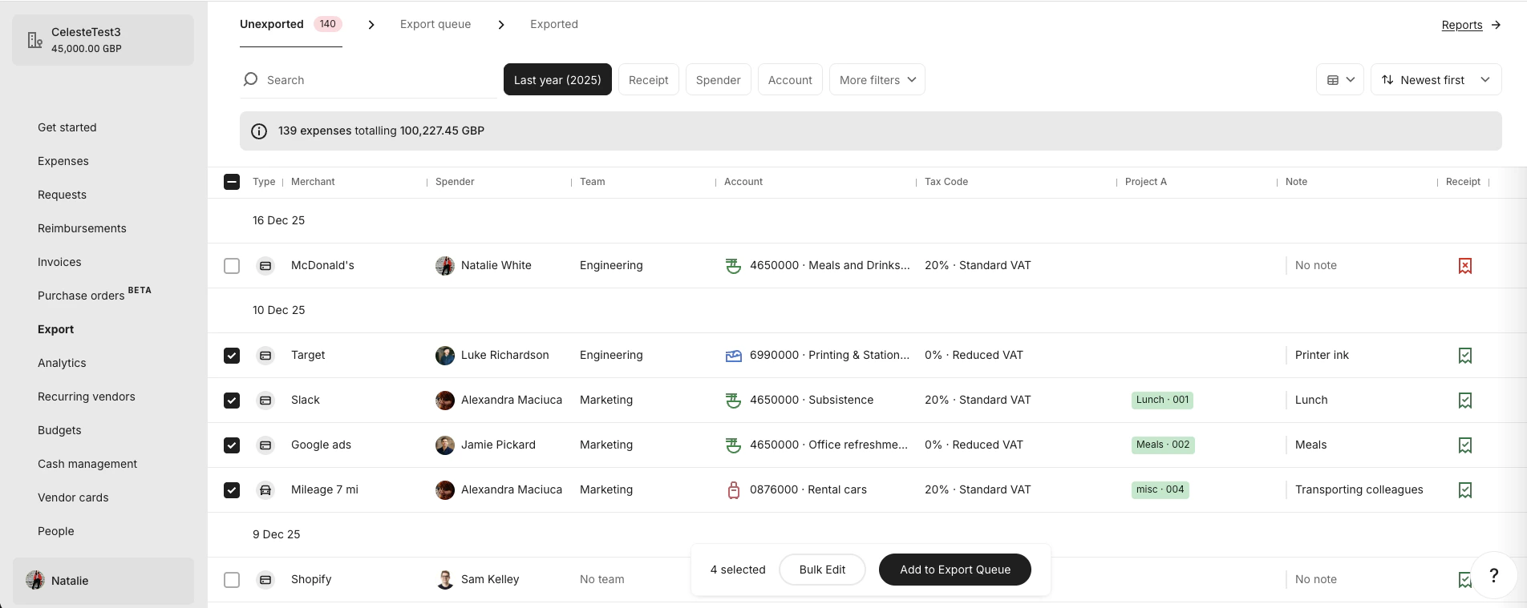Click the misc · 004 project tag

1160,489
